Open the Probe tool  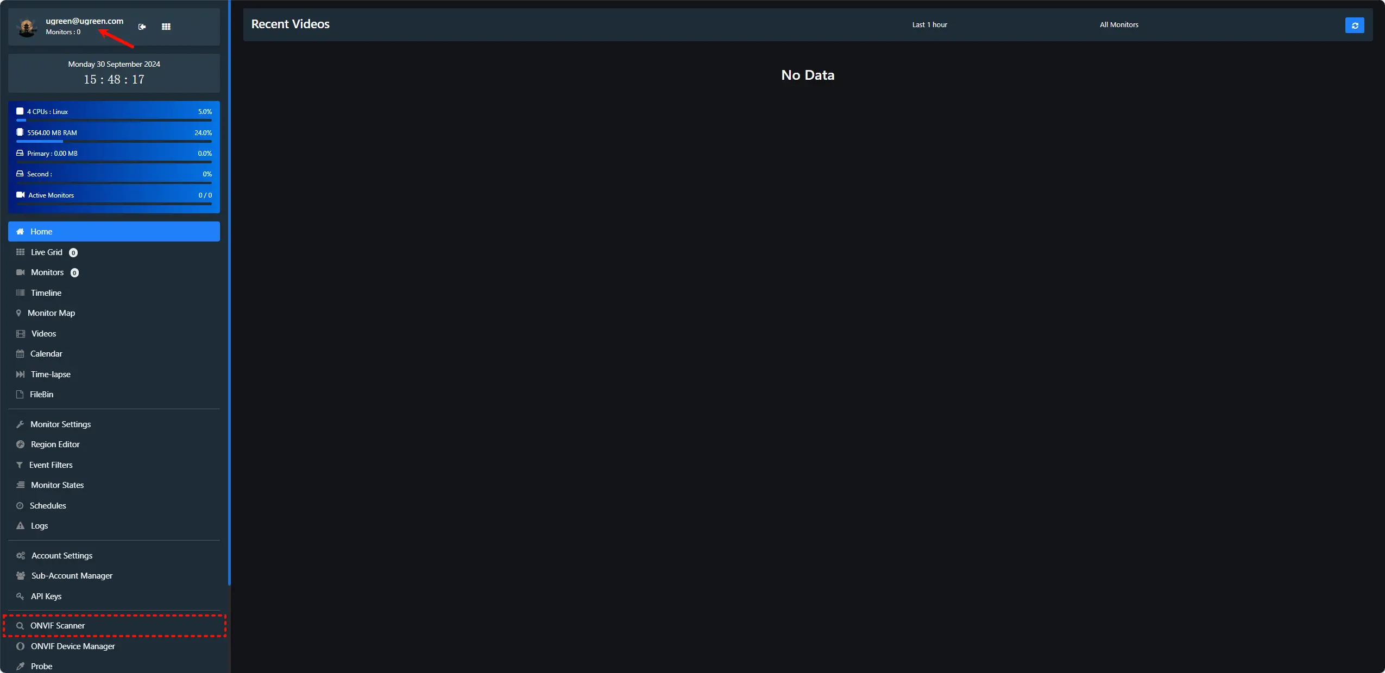[x=41, y=666]
